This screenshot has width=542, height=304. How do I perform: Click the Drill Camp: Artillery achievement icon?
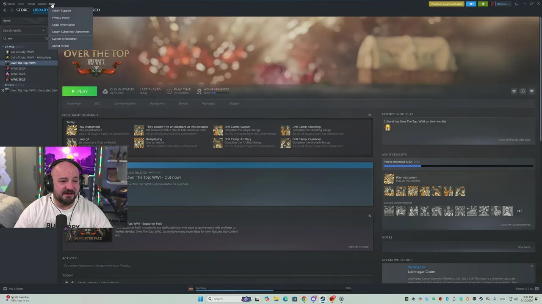[x=218, y=142]
